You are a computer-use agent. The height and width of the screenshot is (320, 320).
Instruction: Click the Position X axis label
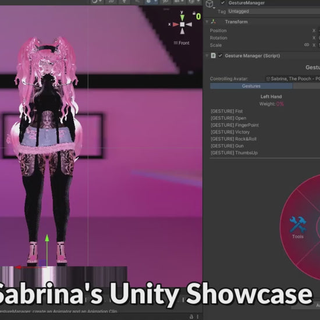[314, 31]
